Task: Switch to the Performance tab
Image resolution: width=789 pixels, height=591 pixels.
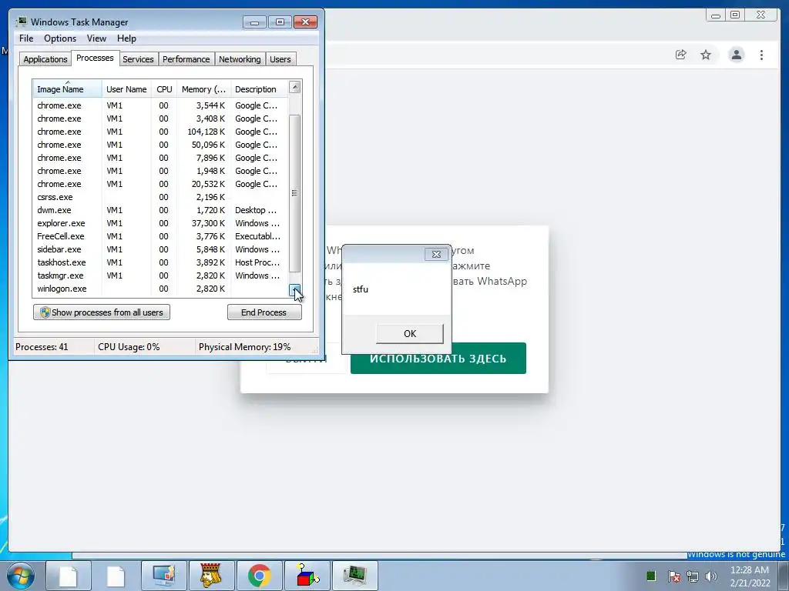Action: point(186,59)
